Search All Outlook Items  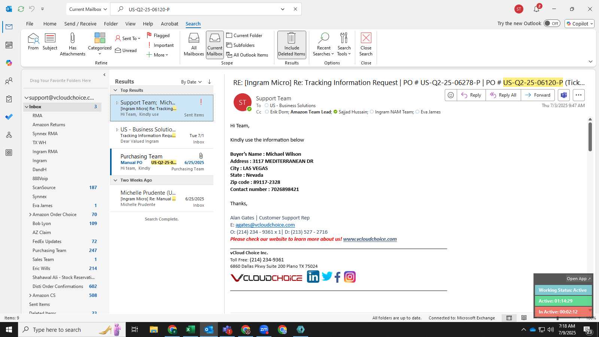tap(247, 55)
